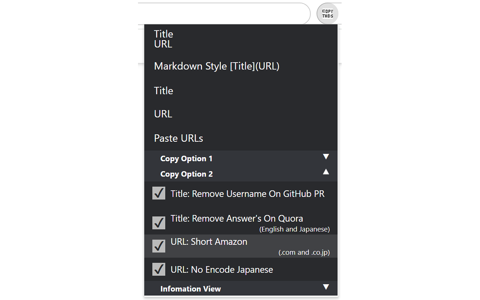Click the '(English and Japanese)' note text
This screenshot has width=480, height=300.
point(294,229)
